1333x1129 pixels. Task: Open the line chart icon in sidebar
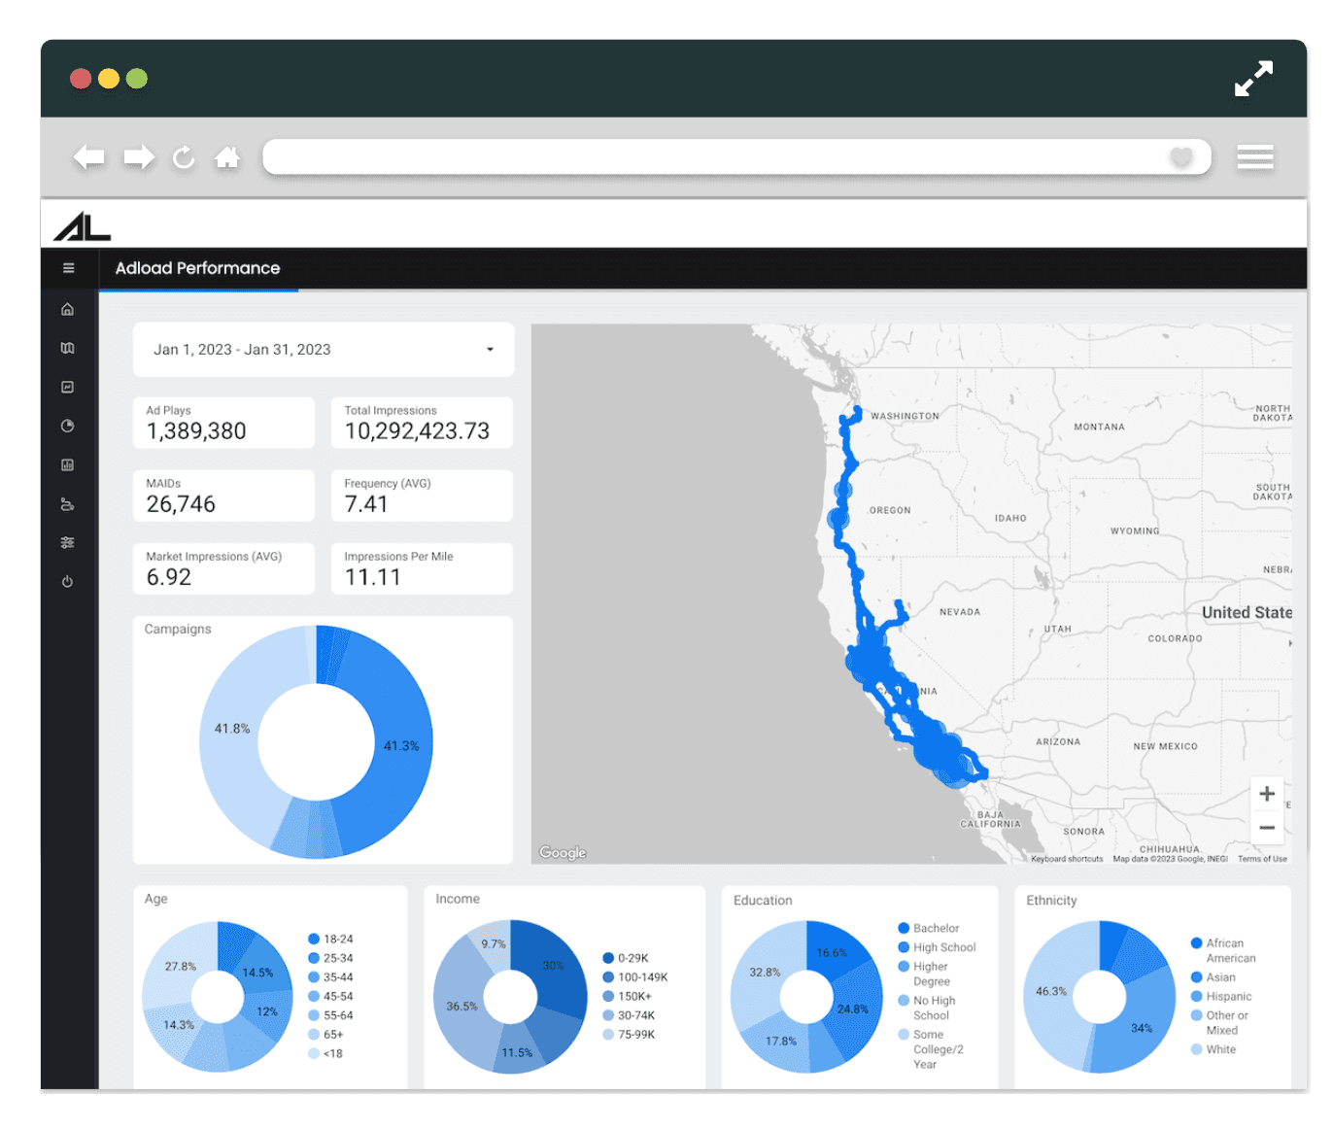click(x=67, y=387)
